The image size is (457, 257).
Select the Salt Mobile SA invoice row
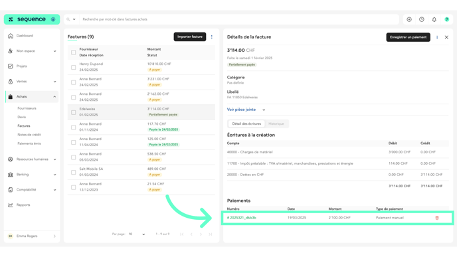[141, 172]
